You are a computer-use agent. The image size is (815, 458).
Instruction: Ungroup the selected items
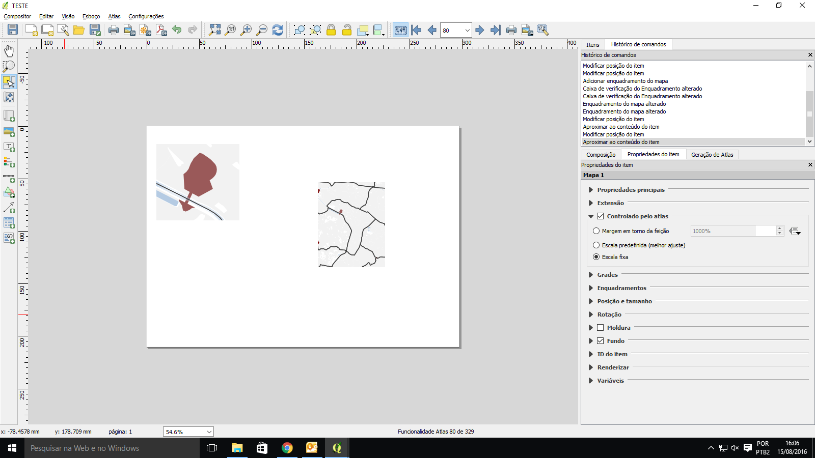(315, 30)
